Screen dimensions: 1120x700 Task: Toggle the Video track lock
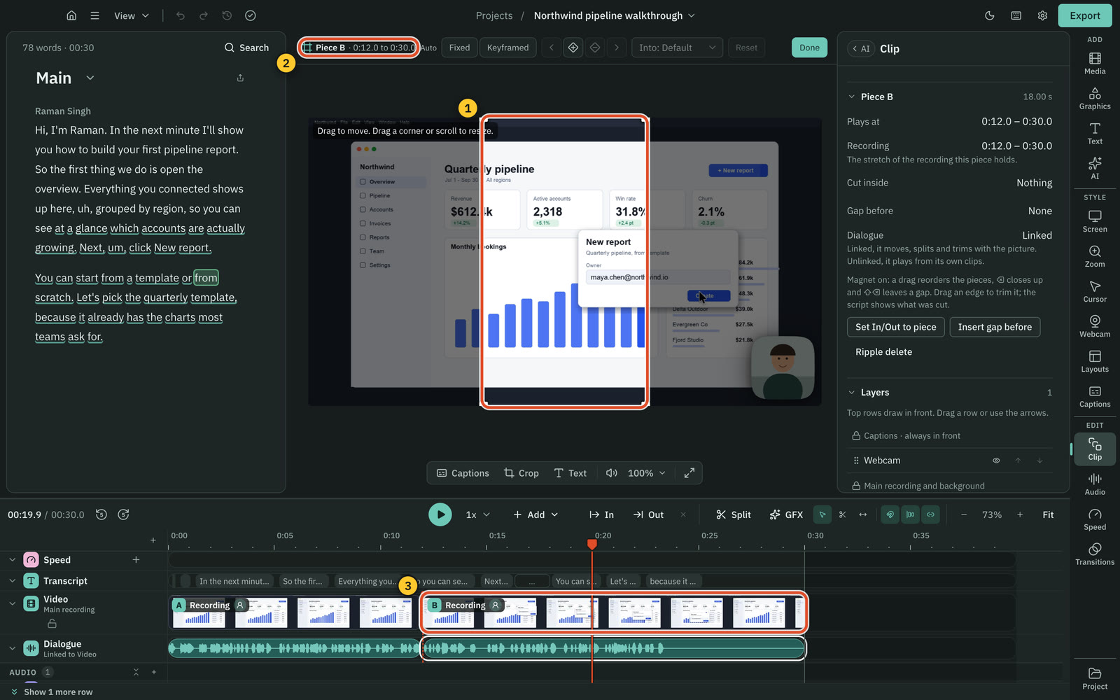point(52,623)
